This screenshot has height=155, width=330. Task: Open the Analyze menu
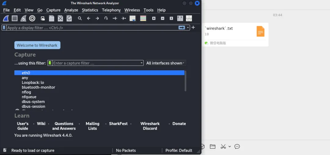pyautogui.click(x=71, y=10)
